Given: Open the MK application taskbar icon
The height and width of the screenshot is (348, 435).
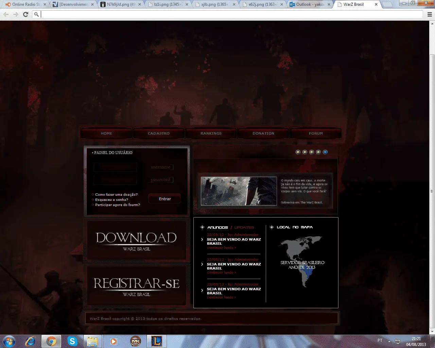Looking at the screenshot, I should pos(136,341).
